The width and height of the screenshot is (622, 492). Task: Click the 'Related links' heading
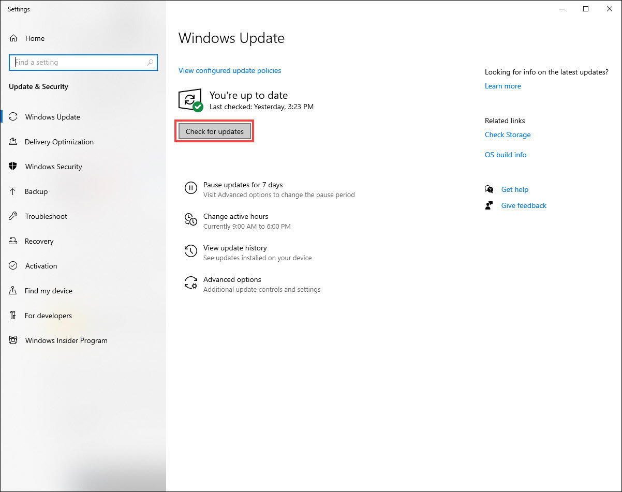505,121
